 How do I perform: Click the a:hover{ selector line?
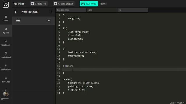pyautogui.click(x=68, y=66)
